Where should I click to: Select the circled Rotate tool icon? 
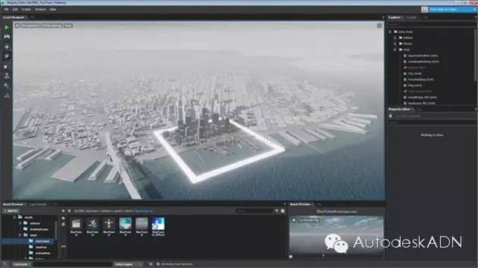pyautogui.click(x=6, y=56)
